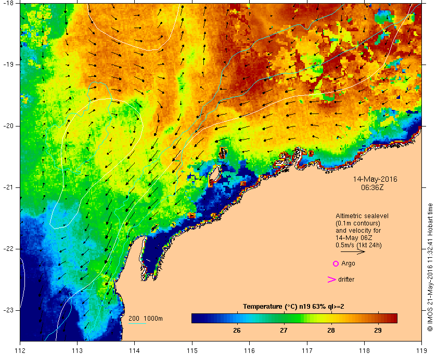The width and height of the screenshot is (437, 354).
Task: Click the longitude axis label 119
Action: click(421, 350)
